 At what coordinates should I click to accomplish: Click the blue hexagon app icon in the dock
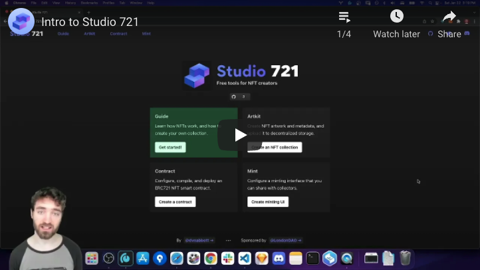pyautogui.click(x=330, y=259)
